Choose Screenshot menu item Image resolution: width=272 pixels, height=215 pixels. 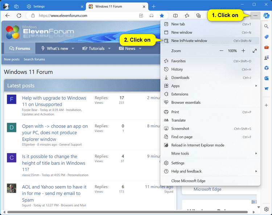tap(210, 129)
